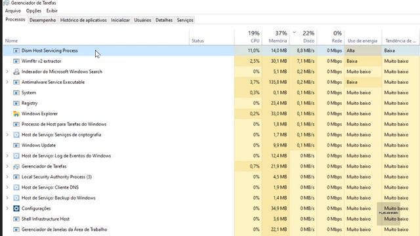Click the 135,8 MB memory value
The height and width of the screenshot is (236, 420).
tap(278, 82)
